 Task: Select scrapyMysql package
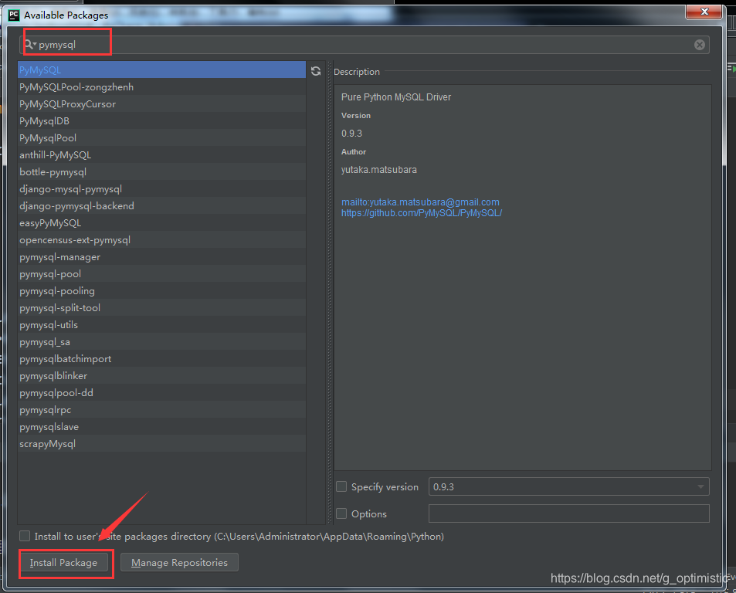coord(162,444)
